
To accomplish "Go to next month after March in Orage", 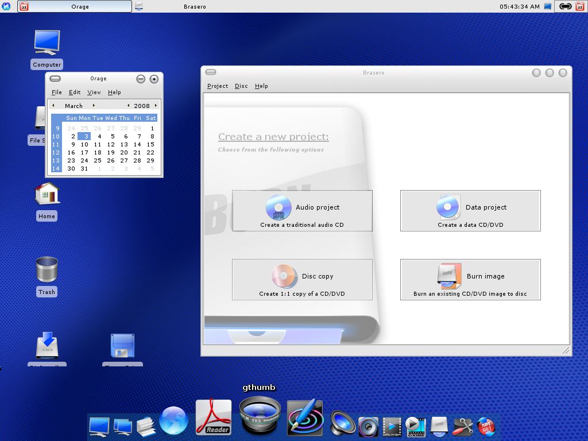I will [x=94, y=106].
